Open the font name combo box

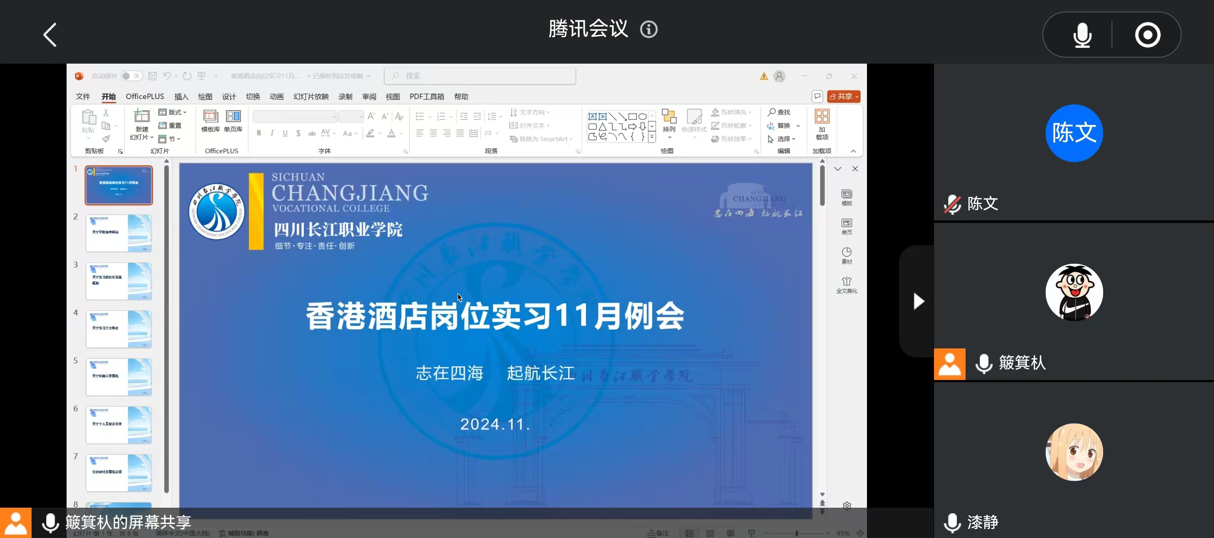tap(295, 116)
